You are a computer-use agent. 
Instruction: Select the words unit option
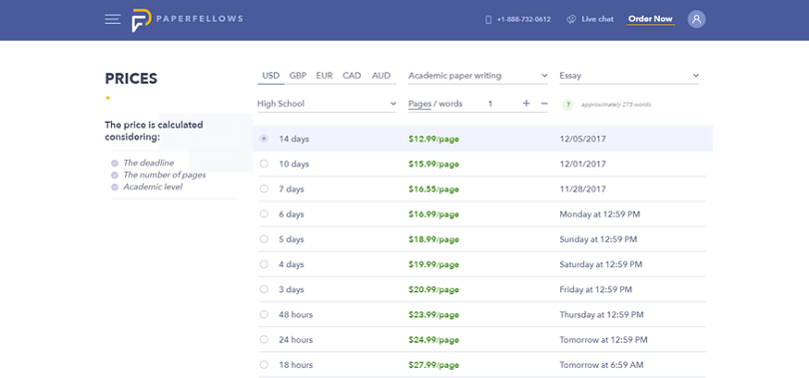click(x=450, y=104)
